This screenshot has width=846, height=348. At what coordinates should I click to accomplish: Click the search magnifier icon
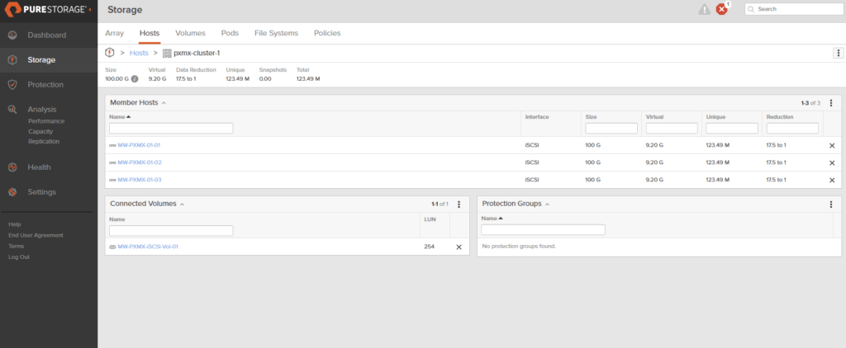(751, 9)
